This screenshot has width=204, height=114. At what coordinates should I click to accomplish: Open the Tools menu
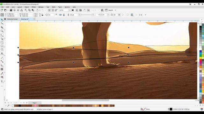pyautogui.click(x=60, y=7)
